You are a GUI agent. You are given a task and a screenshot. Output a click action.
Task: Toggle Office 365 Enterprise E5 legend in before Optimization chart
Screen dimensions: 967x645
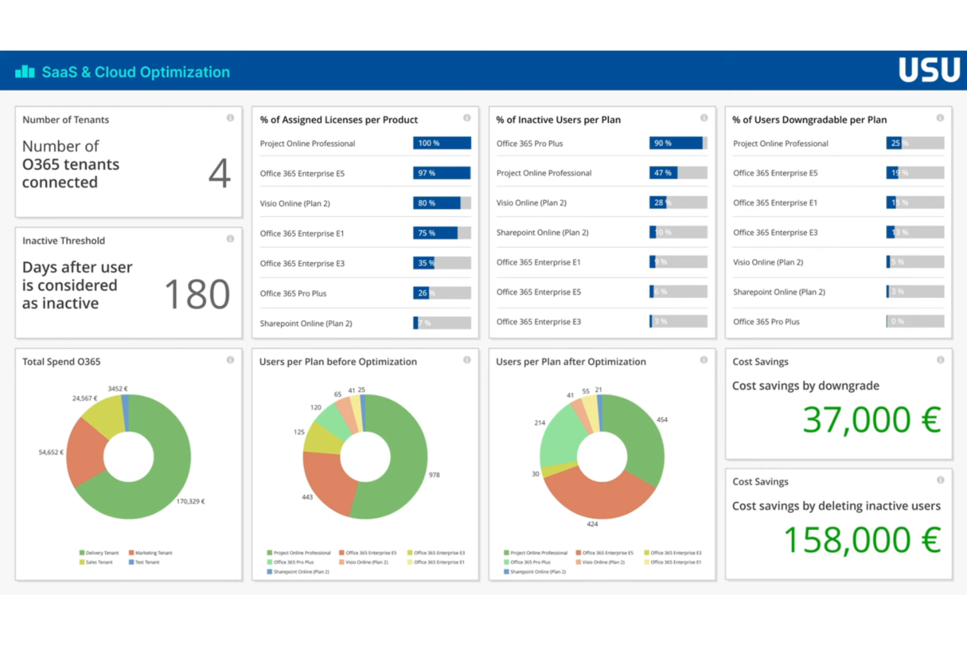(x=367, y=553)
